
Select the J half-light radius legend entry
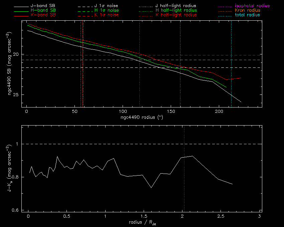point(176,6)
